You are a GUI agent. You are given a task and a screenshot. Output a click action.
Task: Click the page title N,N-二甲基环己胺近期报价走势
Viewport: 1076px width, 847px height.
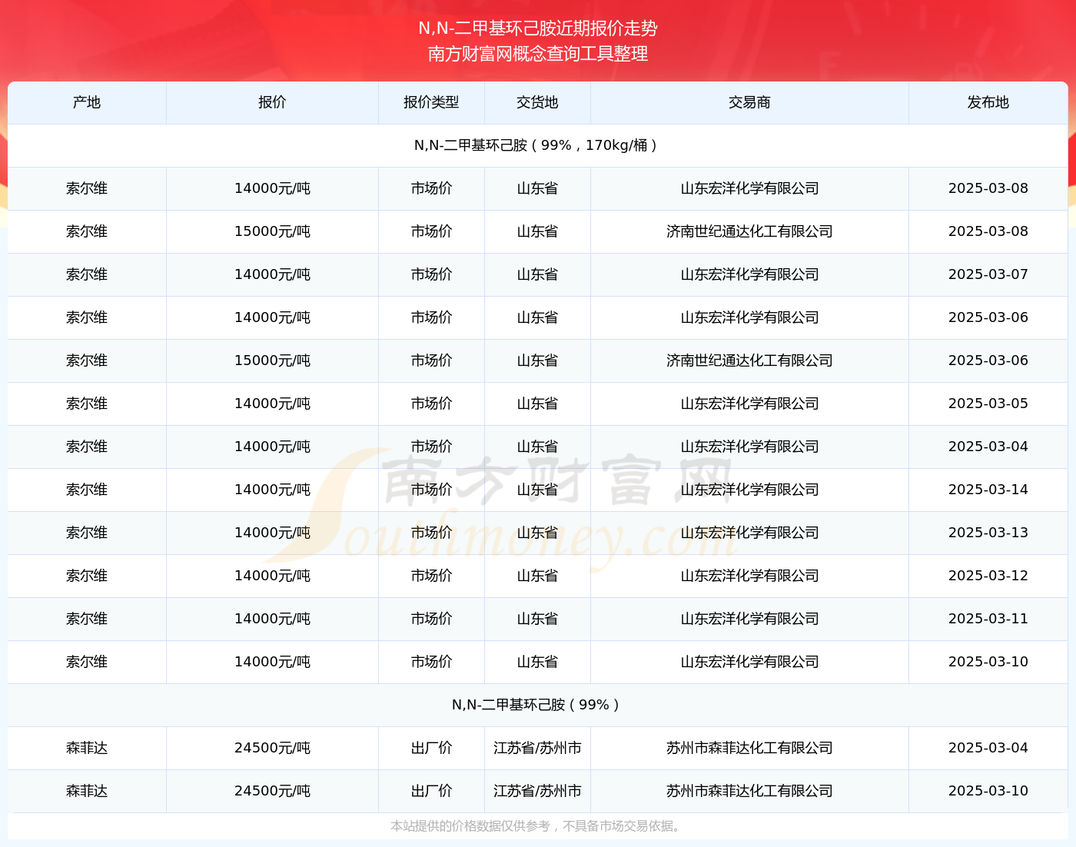[x=538, y=28]
